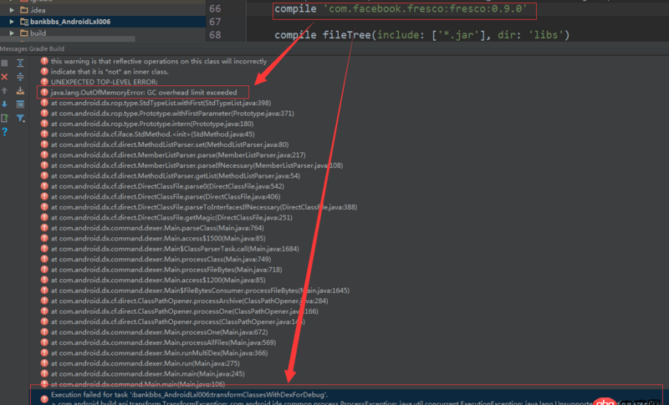The width and height of the screenshot is (669, 405).
Task: Select 'DirectClassFile.parse(DirectClassFile.java:406)' line
Action: pyautogui.click(x=166, y=197)
